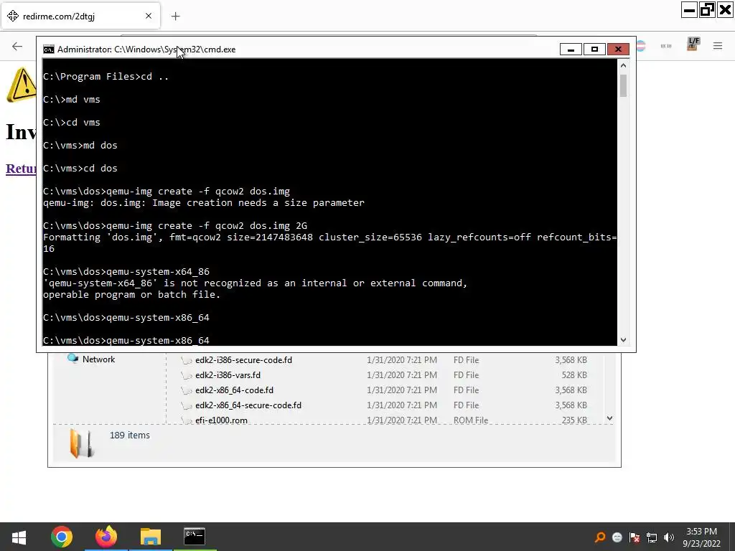Screen dimensions: 735x551
Task: Click the cmd vertical scrollbar thumb
Action: [624, 86]
